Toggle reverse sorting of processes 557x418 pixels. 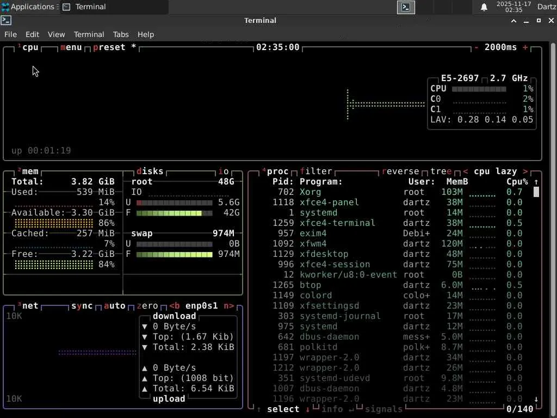point(400,171)
